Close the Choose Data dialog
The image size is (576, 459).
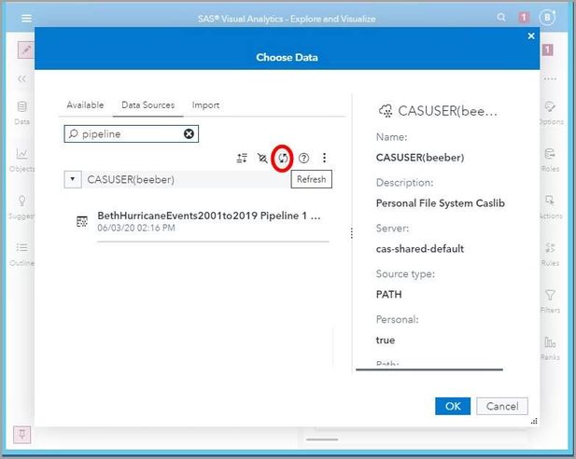531,36
